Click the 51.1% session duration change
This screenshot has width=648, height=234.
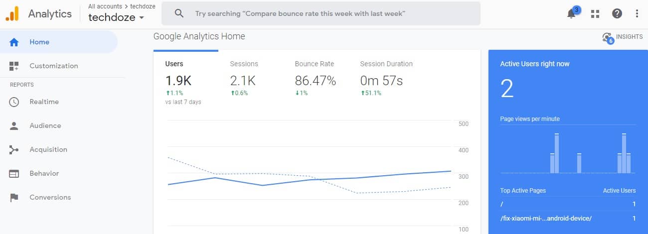pyautogui.click(x=370, y=93)
